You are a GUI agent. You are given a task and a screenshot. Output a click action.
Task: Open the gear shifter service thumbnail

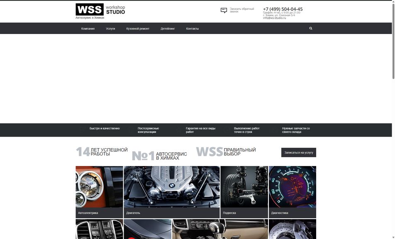(220, 229)
